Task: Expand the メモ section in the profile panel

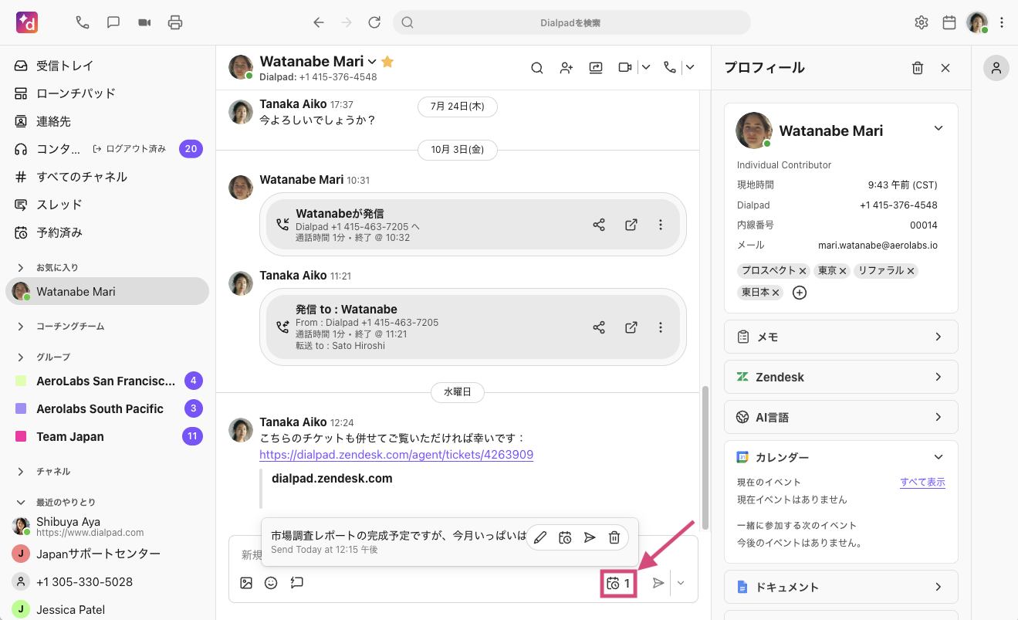Action: coord(840,337)
